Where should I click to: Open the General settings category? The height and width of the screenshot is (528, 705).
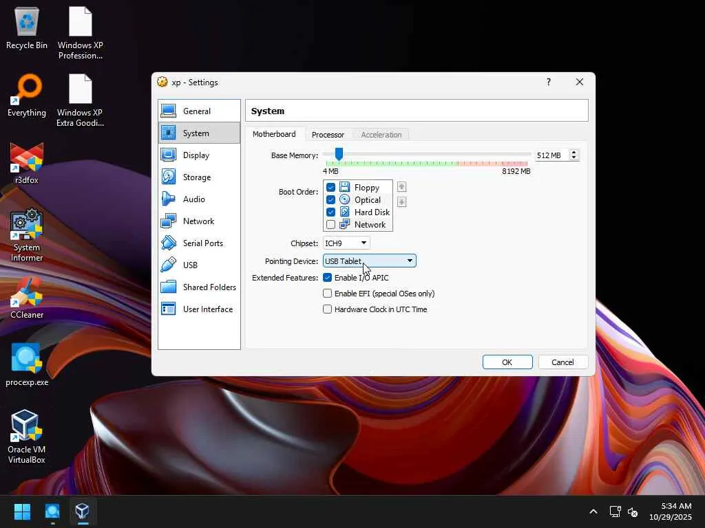[x=199, y=111]
